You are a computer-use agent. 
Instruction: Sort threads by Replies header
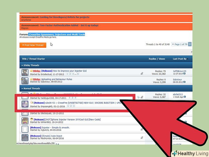[152, 59]
